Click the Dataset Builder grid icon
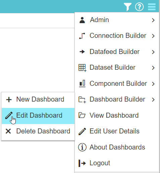 click(x=83, y=68)
